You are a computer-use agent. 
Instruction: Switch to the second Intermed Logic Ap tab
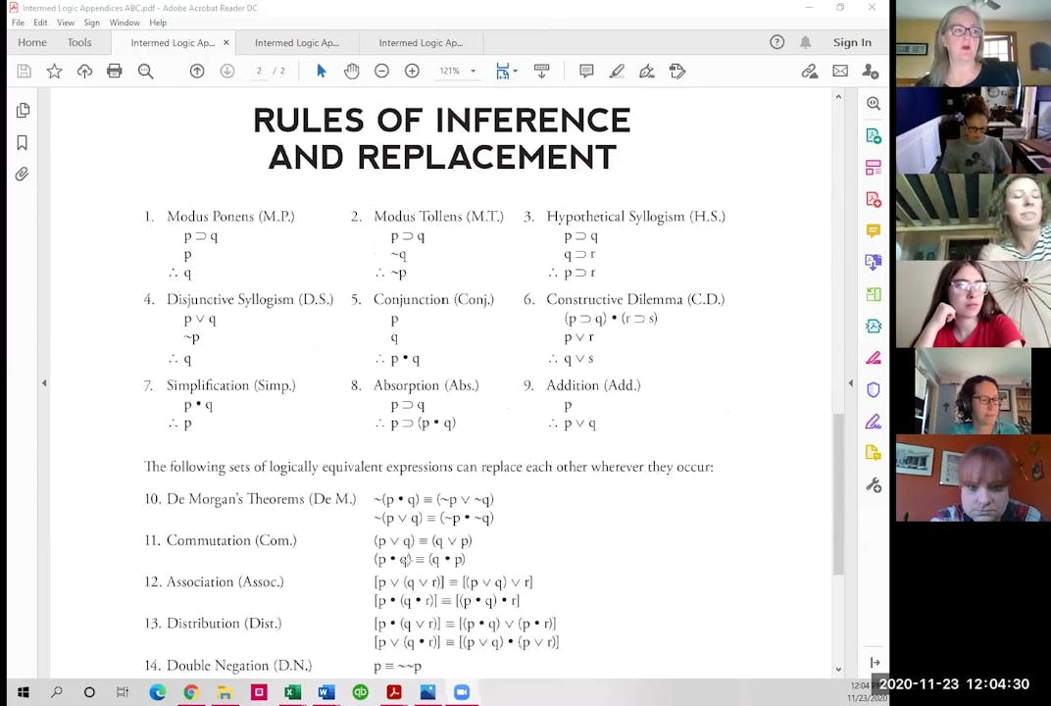click(x=297, y=42)
